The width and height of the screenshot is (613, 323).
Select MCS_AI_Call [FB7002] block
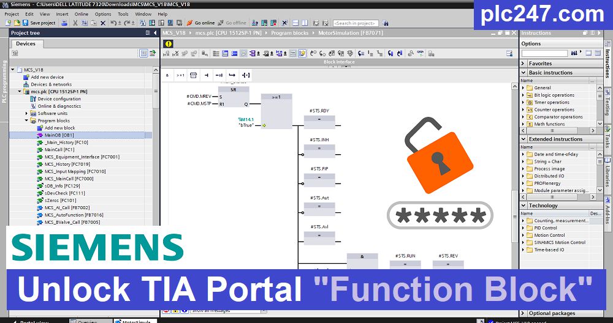click(66, 207)
